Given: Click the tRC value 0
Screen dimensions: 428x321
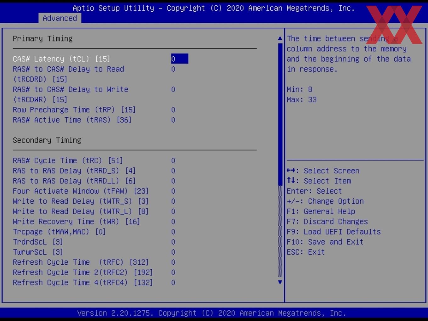Looking at the screenshot, I should pyautogui.click(x=173, y=160).
